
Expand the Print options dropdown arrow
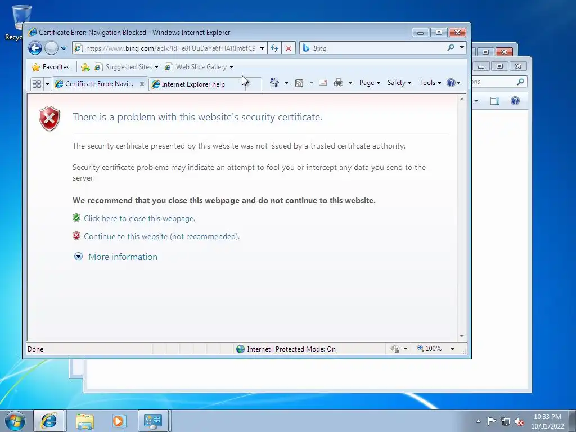350,83
